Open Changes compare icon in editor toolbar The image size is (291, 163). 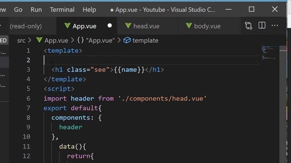point(249,25)
